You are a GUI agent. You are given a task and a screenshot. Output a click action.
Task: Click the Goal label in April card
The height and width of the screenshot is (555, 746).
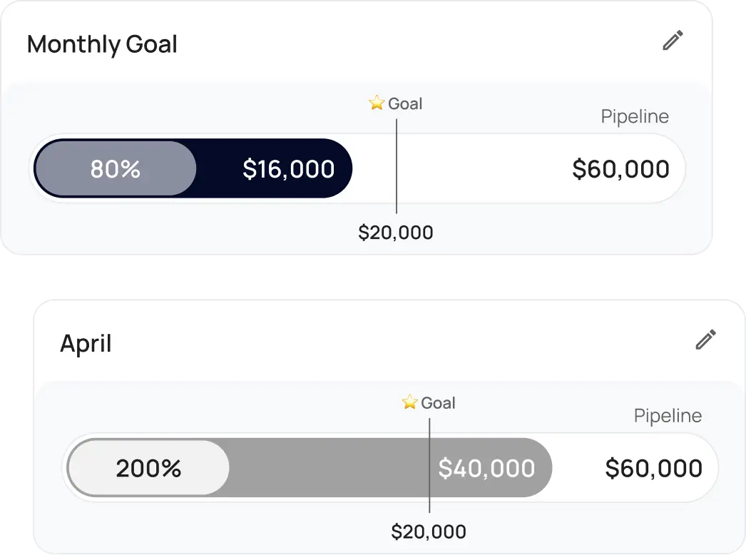438,403
